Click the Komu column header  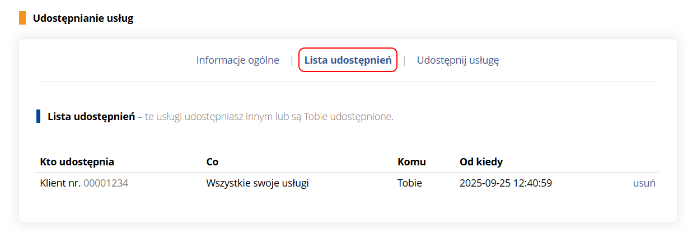(411, 162)
